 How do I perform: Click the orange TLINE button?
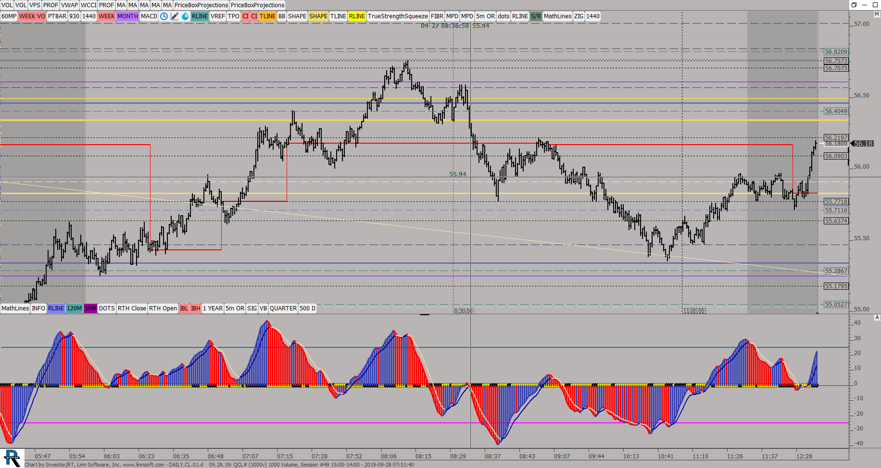(267, 16)
